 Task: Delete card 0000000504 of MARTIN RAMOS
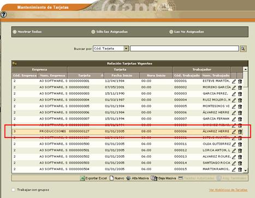tap(240, 170)
